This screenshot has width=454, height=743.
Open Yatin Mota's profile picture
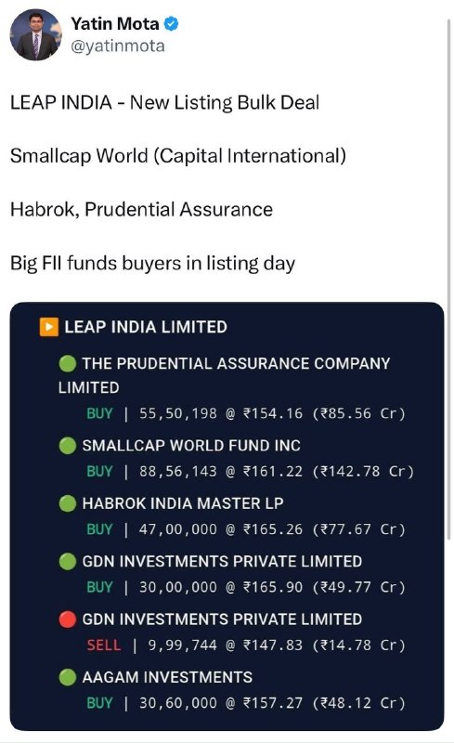[35, 35]
